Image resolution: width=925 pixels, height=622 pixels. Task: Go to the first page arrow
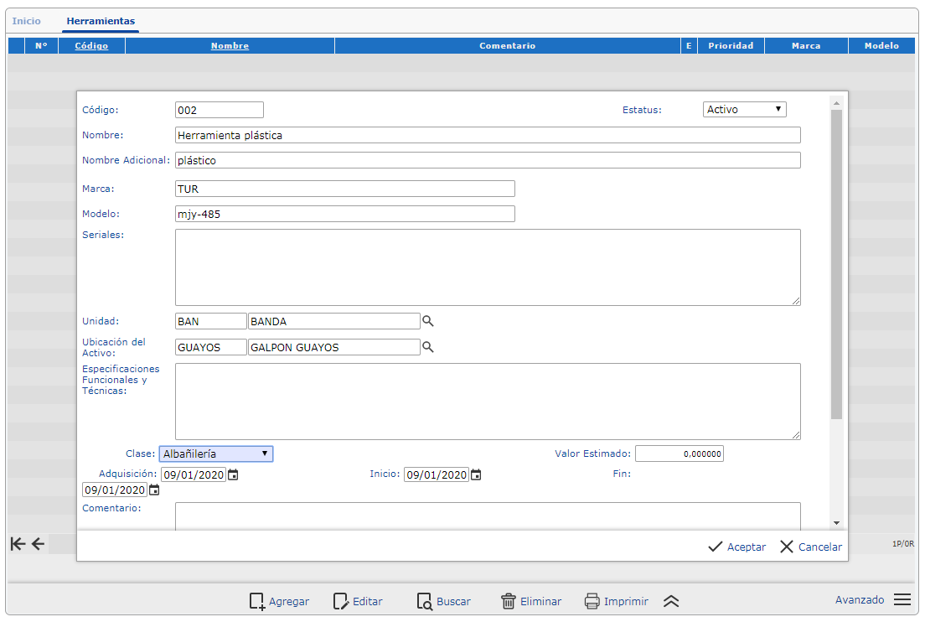(18, 544)
